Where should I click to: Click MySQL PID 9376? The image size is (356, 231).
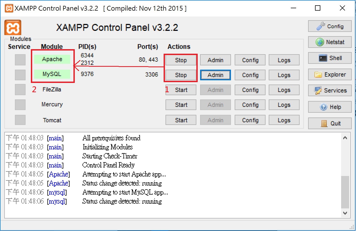[x=87, y=74]
